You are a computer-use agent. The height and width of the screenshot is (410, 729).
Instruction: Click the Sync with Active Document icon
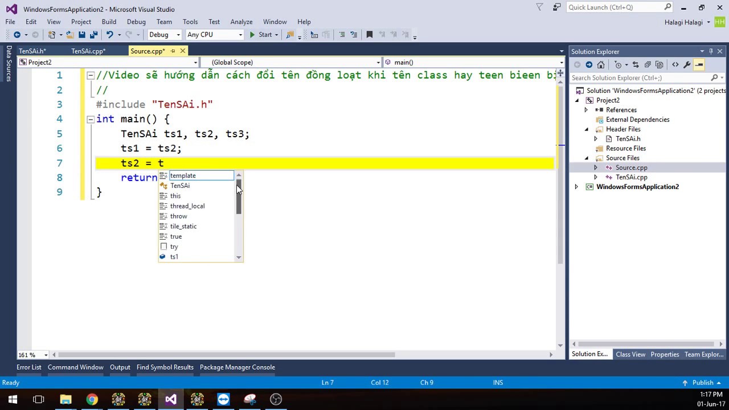coord(636,65)
